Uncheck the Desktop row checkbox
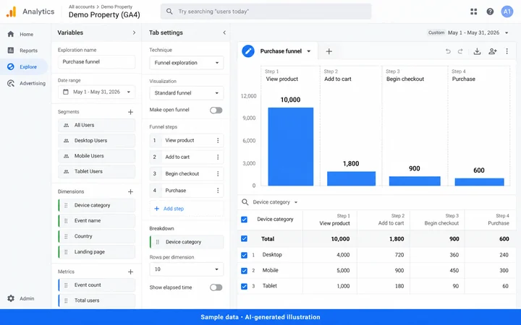This screenshot has height=325, width=521. pyautogui.click(x=245, y=255)
